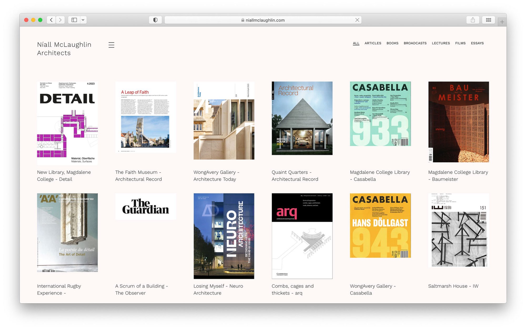The image size is (526, 329).
Task: Open a new tab with the plus button
Action: pyautogui.click(x=502, y=22)
